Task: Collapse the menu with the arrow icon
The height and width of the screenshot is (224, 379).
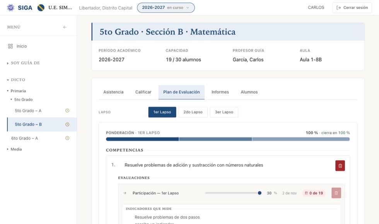Action: point(65,27)
